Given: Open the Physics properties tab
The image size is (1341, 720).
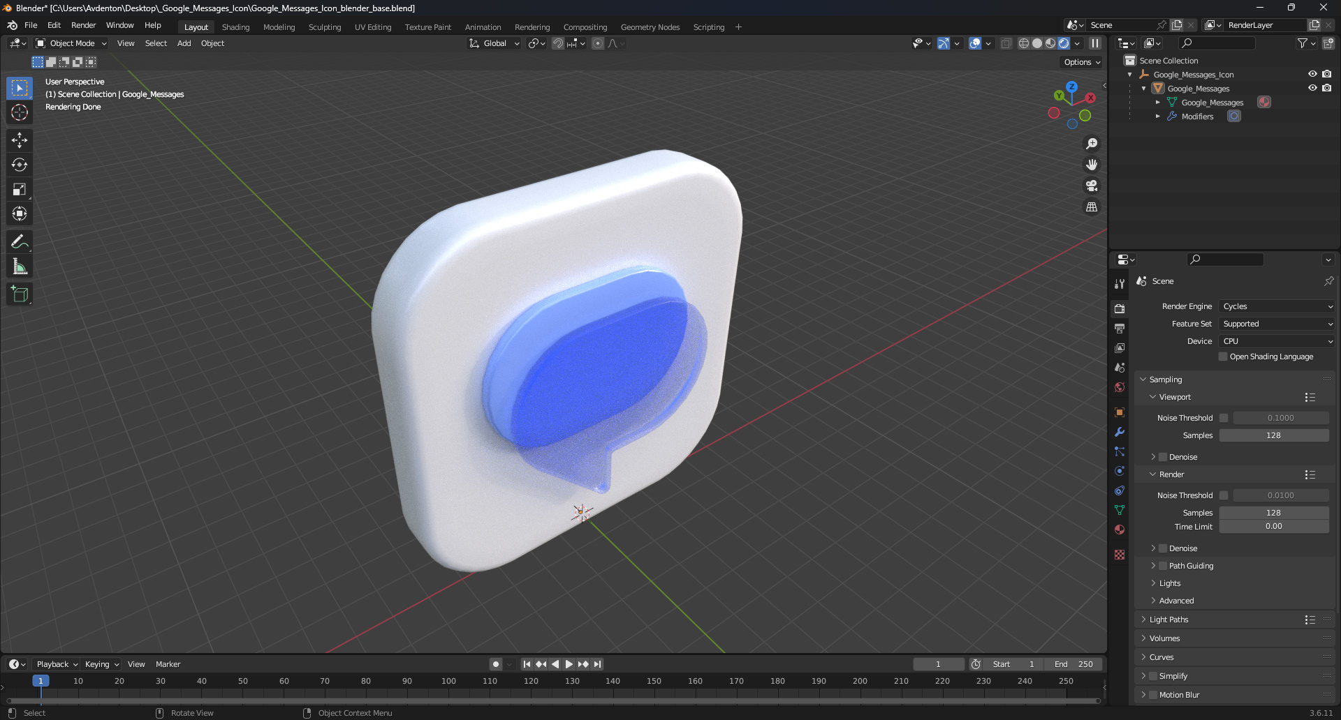Looking at the screenshot, I should (1120, 471).
